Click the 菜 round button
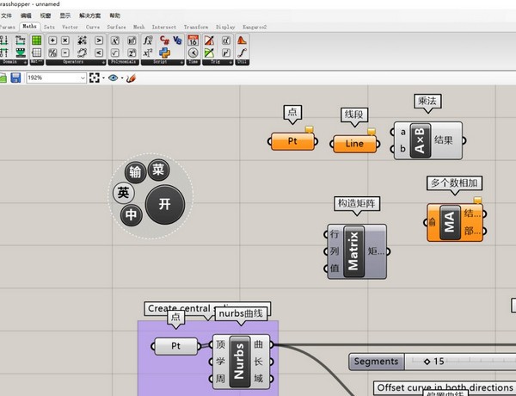Image resolution: width=516 pixels, height=396 pixels. pos(158,170)
